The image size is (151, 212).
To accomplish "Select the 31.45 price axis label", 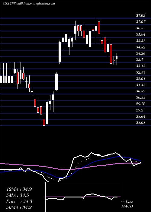I will [x=141, y=85].
